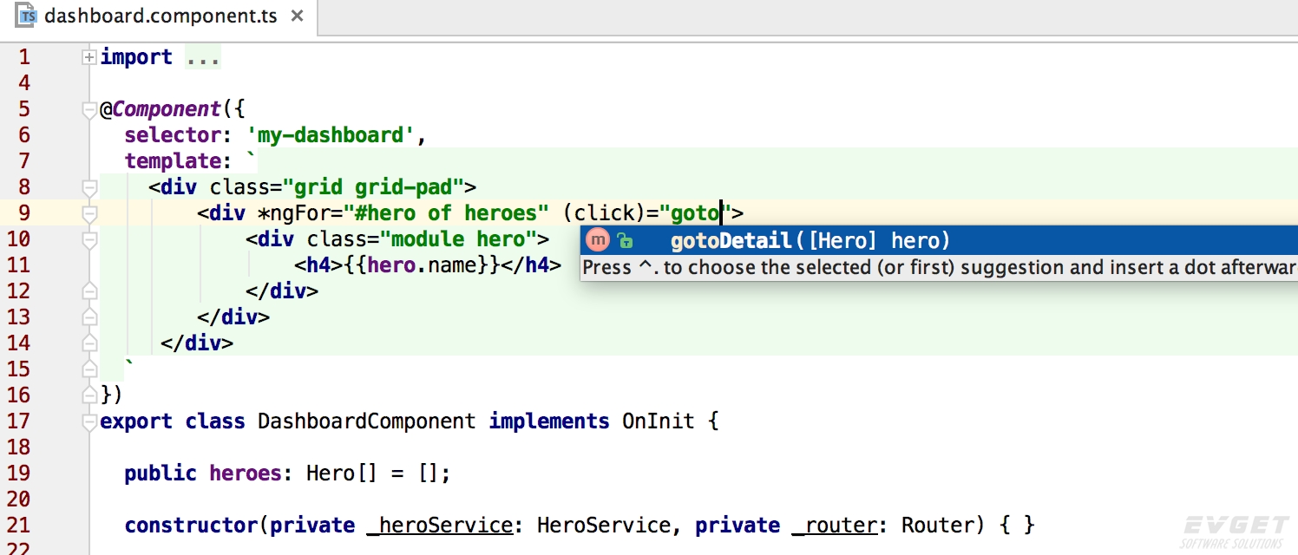Click the public lock icon beside gotoDetail
Image resolution: width=1298 pixels, height=555 pixels.
pyautogui.click(x=625, y=241)
